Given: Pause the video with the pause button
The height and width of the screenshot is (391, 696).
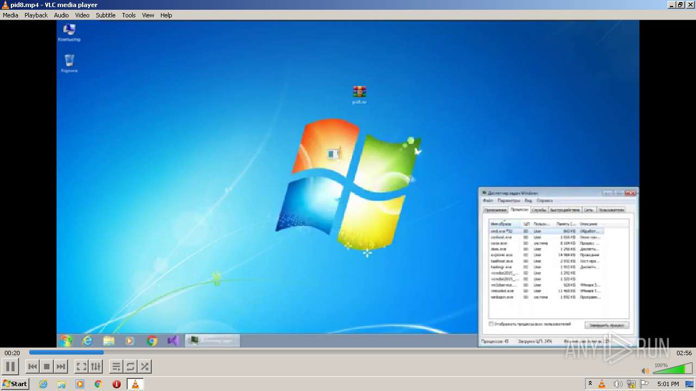Looking at the screenshot, I should (10, 367).
